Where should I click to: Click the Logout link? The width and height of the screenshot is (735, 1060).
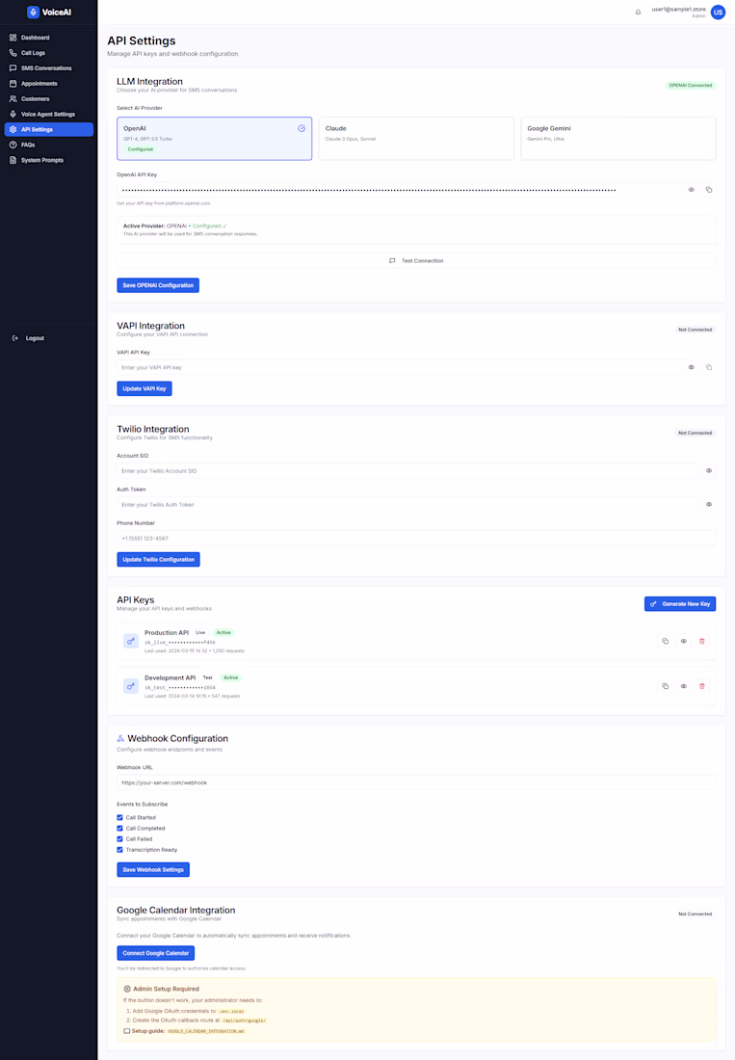(28, 338)
